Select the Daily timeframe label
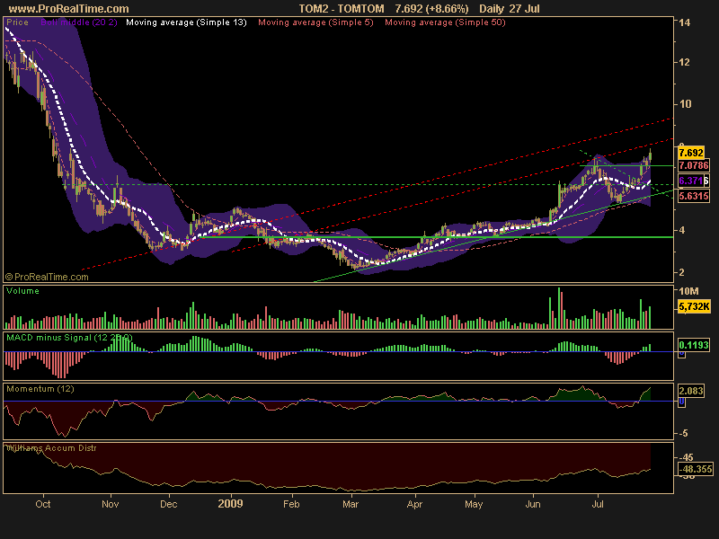This screenshot has width=719, height=539. coord(491,8)
